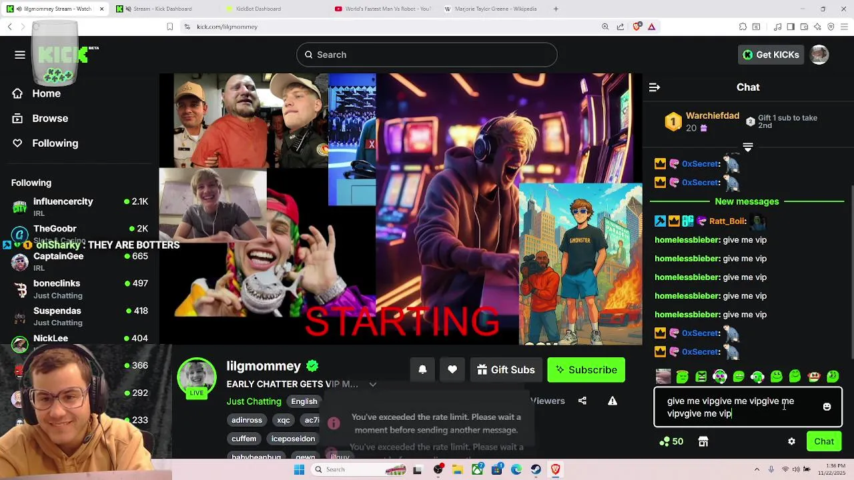Click the Get KICKs button
854x480 pixels.
771,55
